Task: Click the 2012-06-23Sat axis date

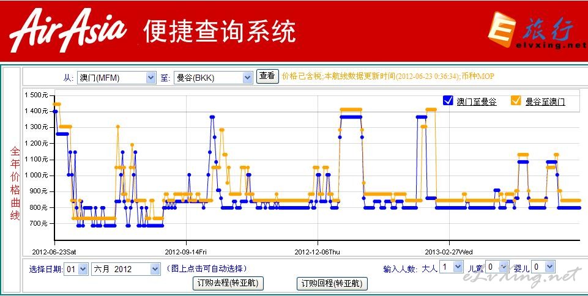Action: click(x=54, y=252)
